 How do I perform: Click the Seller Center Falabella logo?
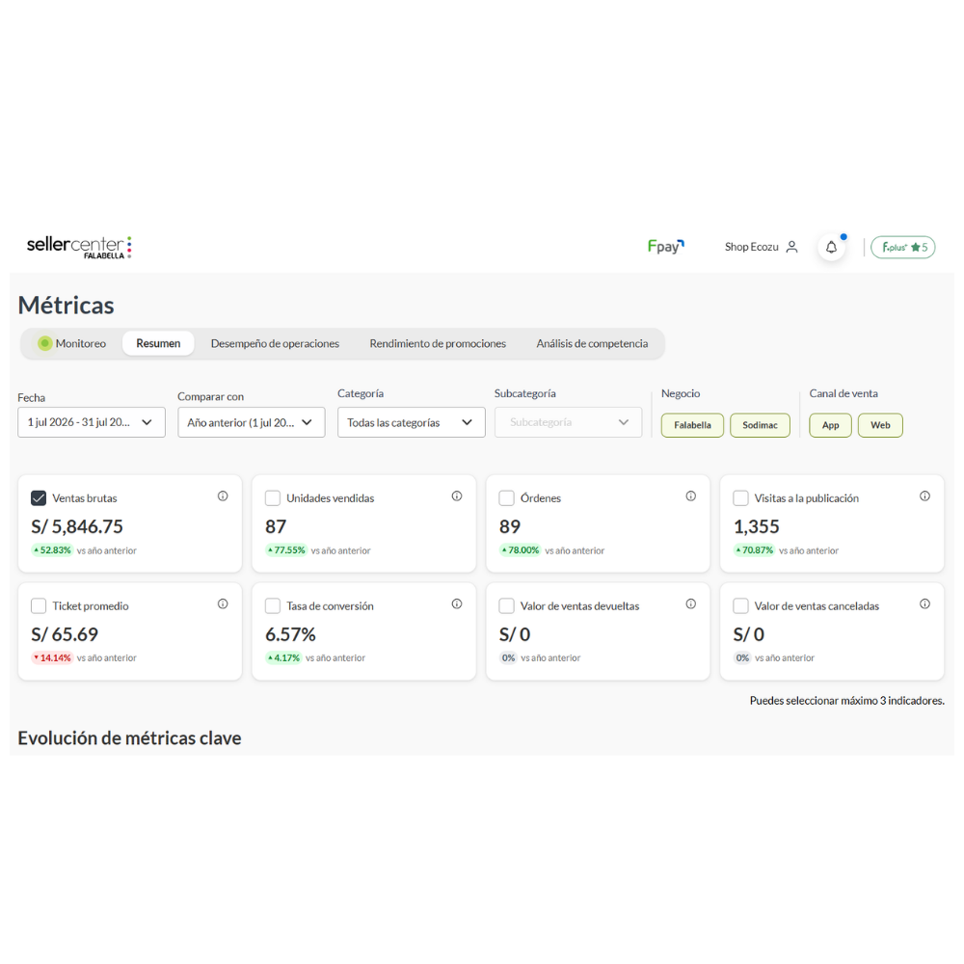tap(79, 247)
